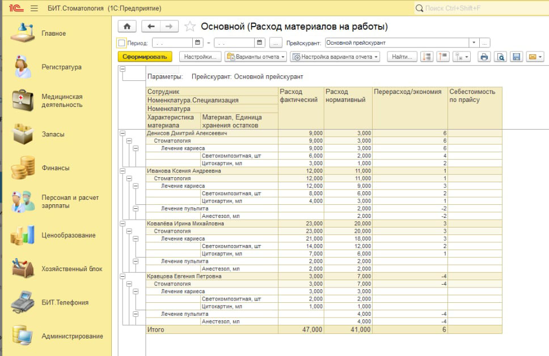
Task: Open the Регистратура section
Action: (62, 67)
